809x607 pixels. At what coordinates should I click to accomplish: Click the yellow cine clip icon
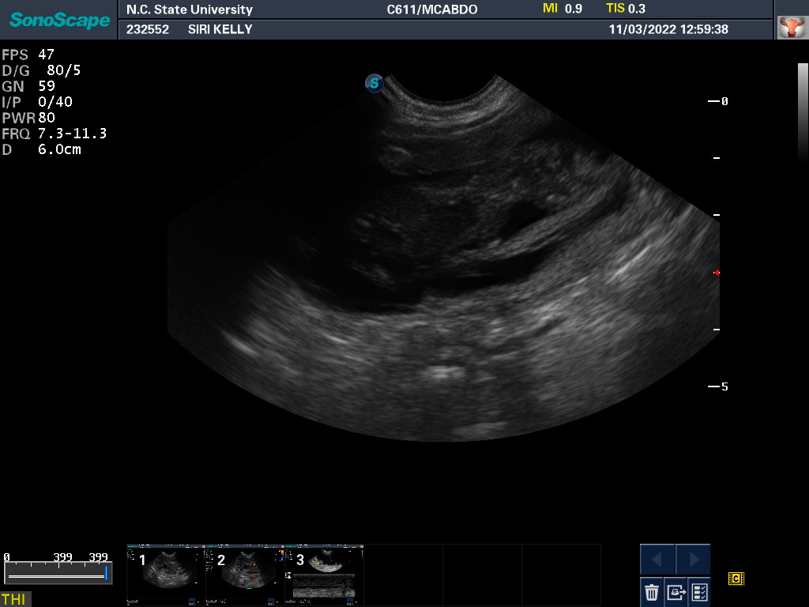point(736,579)
